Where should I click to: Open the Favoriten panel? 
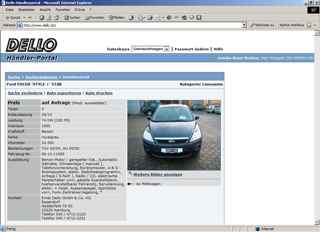94,18
